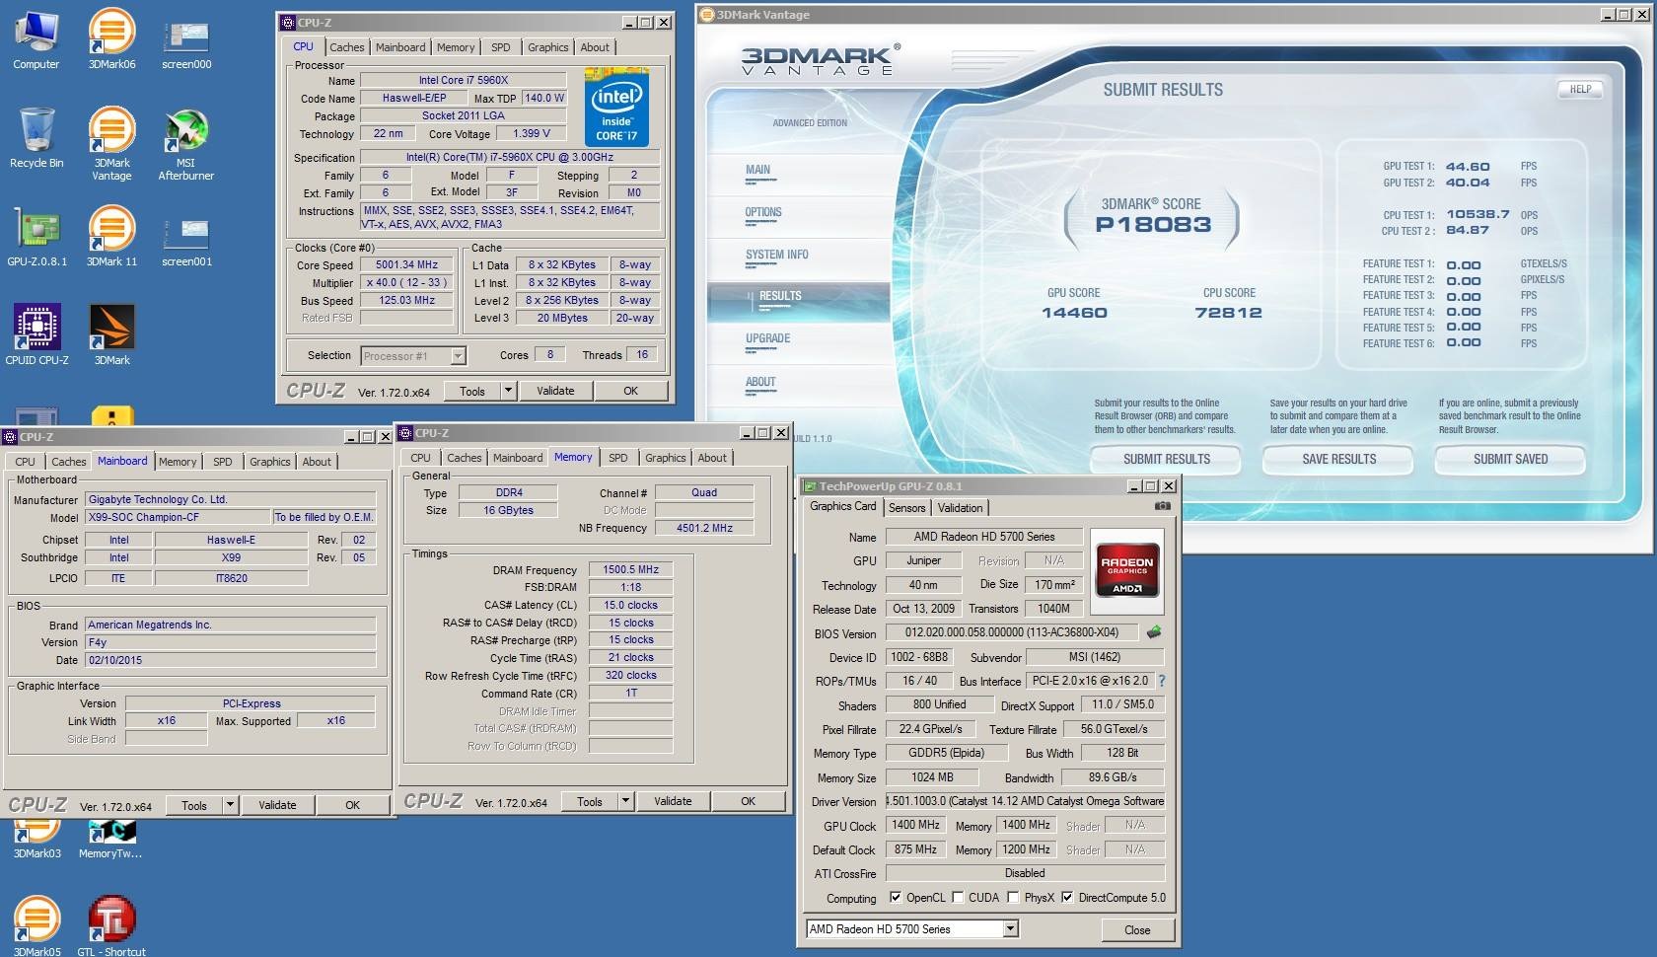This screenshot has width=1657, height=957.
Task: Open the Processor #1 selection dropdown
Action: click(458, 356)
